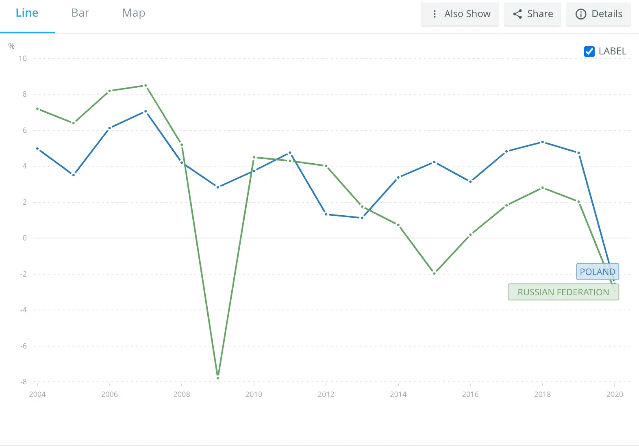The height and width of the screenshot is (446, 639).
Task: Select the Line tab
Action: click(x=27, y=13)
